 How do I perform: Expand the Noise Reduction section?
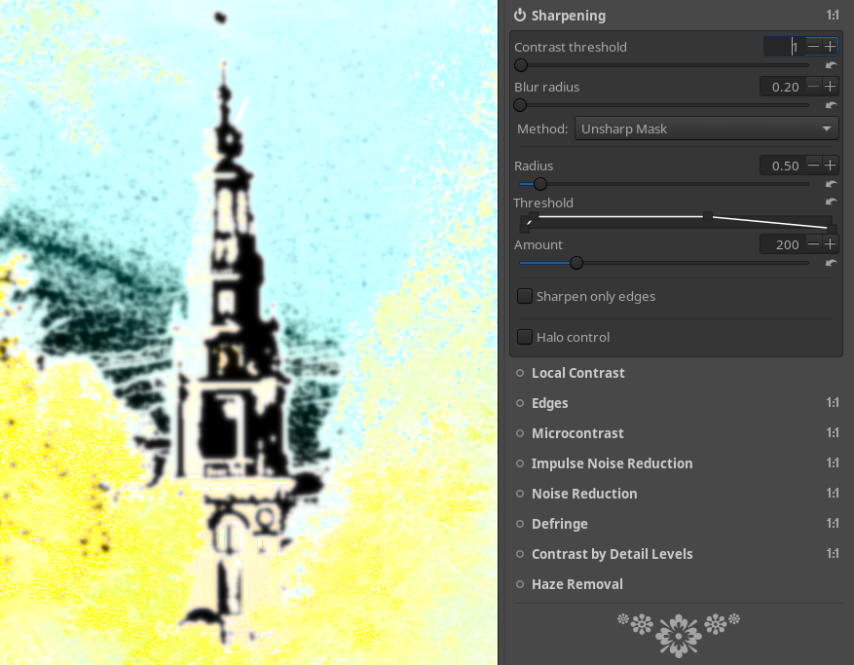coord(584,494)
